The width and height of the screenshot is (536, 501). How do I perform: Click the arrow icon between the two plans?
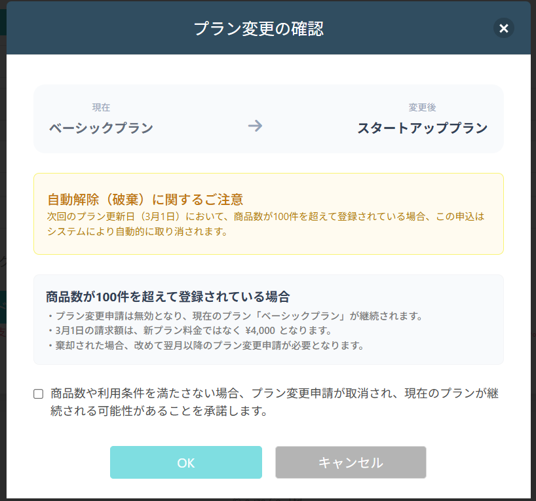pos(255,126)
